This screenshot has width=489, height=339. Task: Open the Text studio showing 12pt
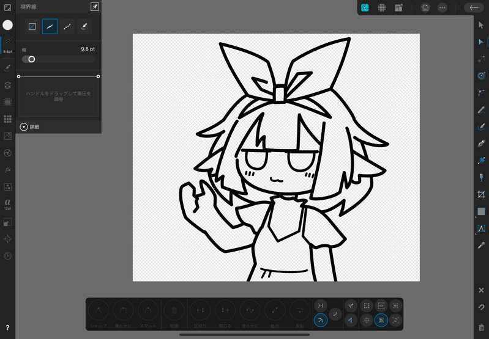(x=7, y=204)
